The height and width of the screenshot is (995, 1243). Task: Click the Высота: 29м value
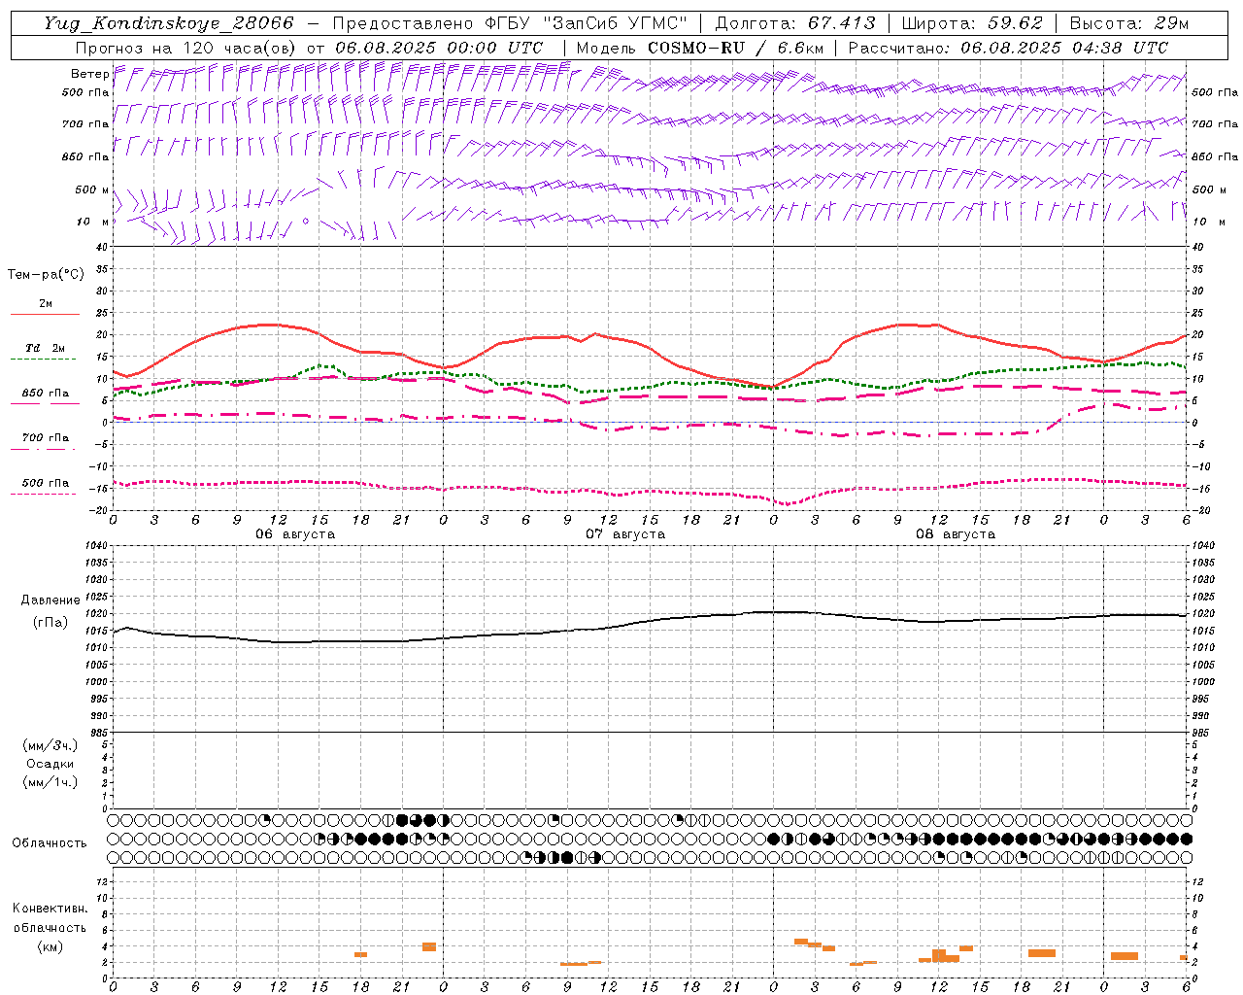[x=1128, y=23]
